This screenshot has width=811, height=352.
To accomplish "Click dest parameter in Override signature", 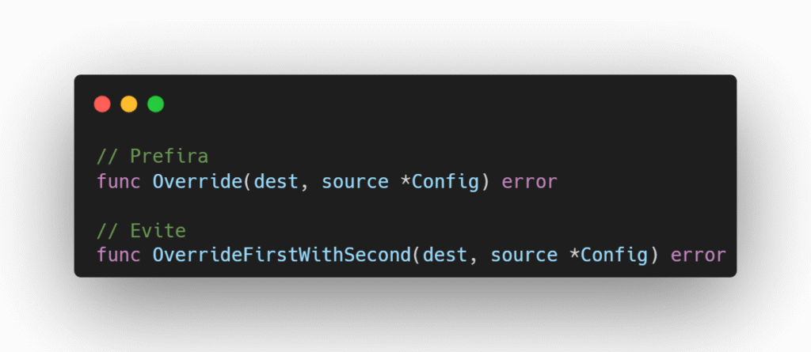I will (x=276, y=181).
